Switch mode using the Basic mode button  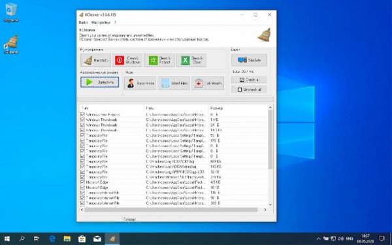pyautogui.click(x=140, y=83)
